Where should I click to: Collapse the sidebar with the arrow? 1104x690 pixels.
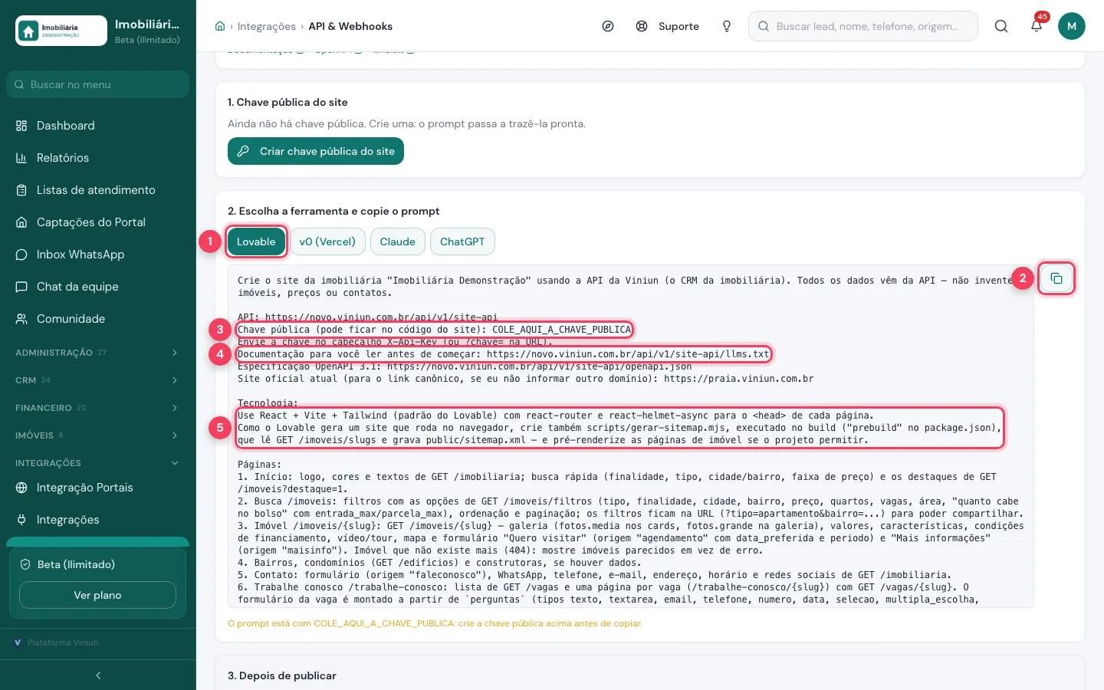(x=98, y=675)
